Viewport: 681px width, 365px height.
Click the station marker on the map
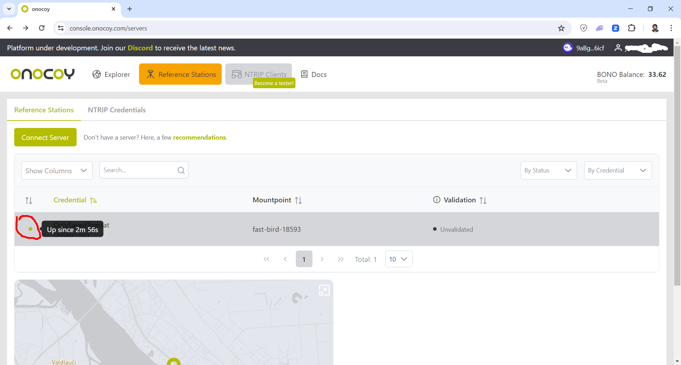pos(174,362)
